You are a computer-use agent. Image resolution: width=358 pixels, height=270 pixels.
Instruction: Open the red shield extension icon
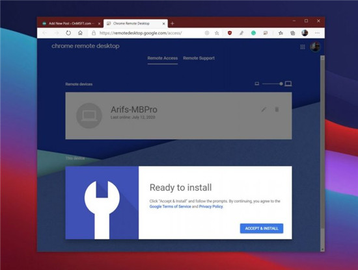[x=230, y=33]
